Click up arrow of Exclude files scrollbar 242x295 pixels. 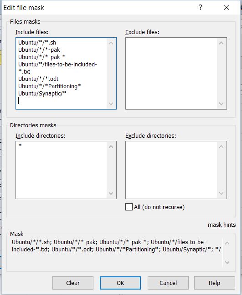pyautogui.click(x=221, y=43)
